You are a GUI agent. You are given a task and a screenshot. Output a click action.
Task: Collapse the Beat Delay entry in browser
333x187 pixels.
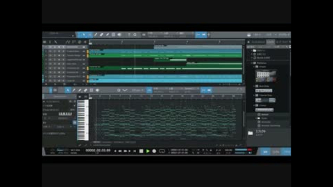[x=254, y=86]
